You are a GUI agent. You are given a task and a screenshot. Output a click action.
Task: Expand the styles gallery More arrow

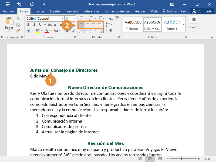coord(184,30)
